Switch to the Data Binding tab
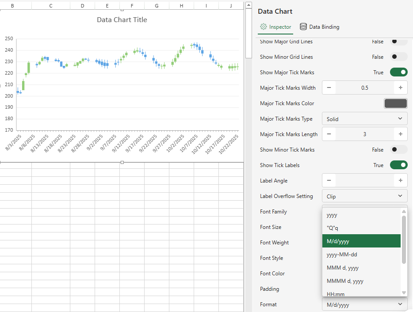This screenshot has width=413, height=312. coord(320,27)
